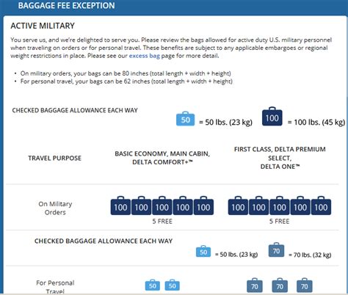
Task: Click the 80 inches military orders bullet
Action: 126,73
